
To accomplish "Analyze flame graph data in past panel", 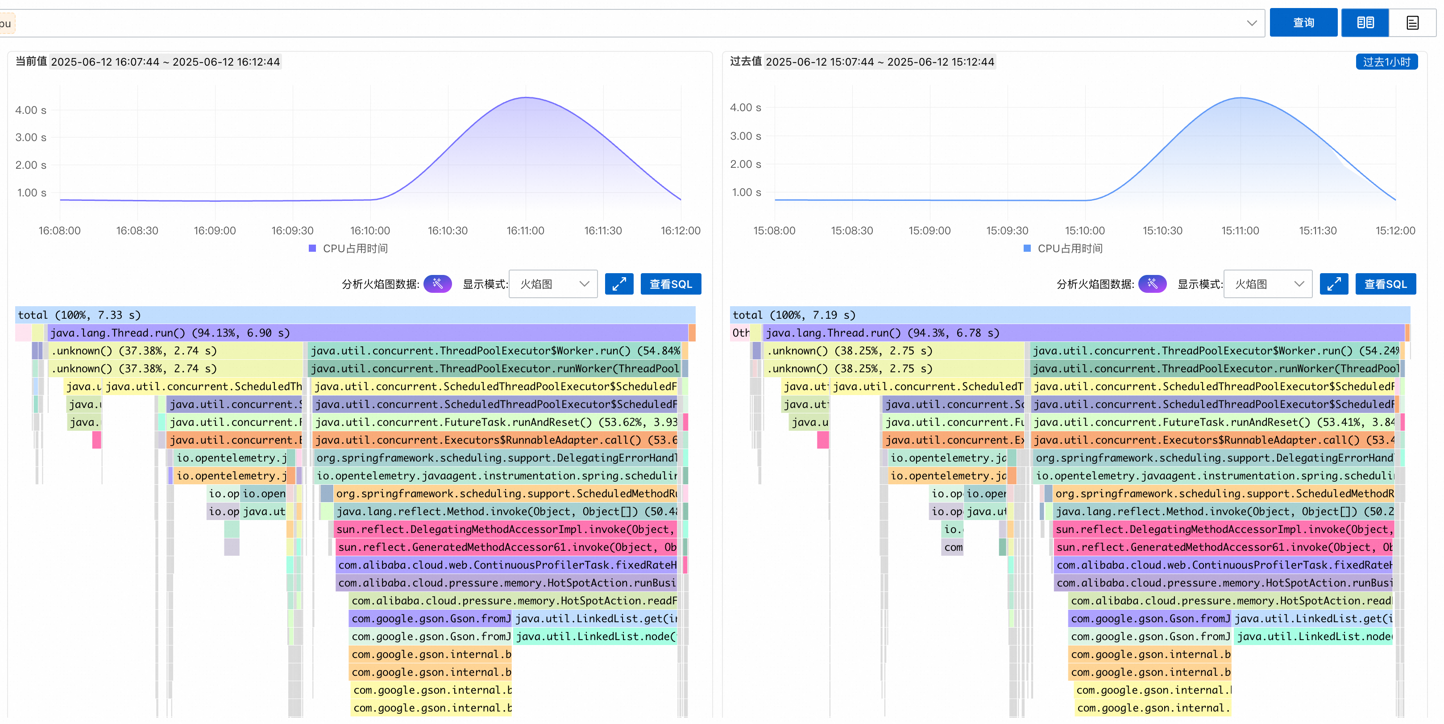I will pyautogui.click(x=1152, y=284).
